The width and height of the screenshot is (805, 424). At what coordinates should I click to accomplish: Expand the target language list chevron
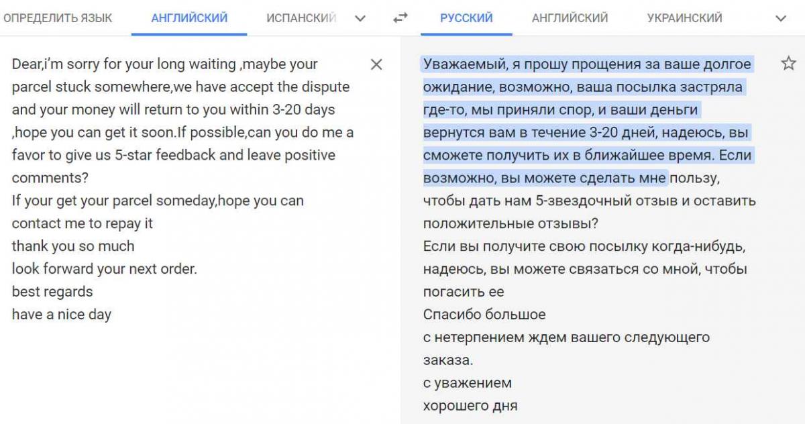coord(780,18)
